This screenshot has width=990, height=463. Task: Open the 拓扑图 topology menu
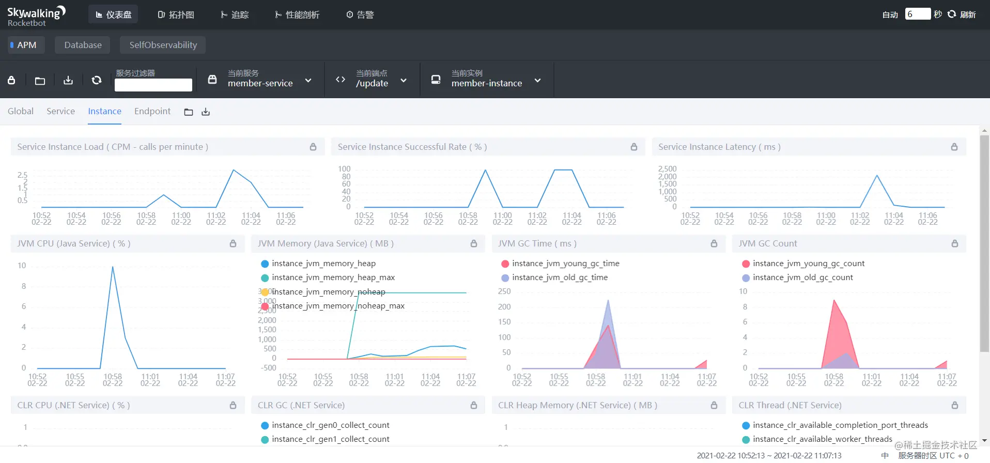click(176, 15)
